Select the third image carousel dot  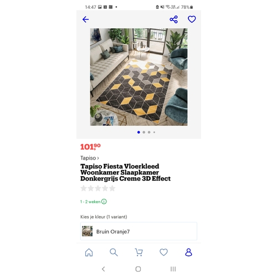coord(149,132)
